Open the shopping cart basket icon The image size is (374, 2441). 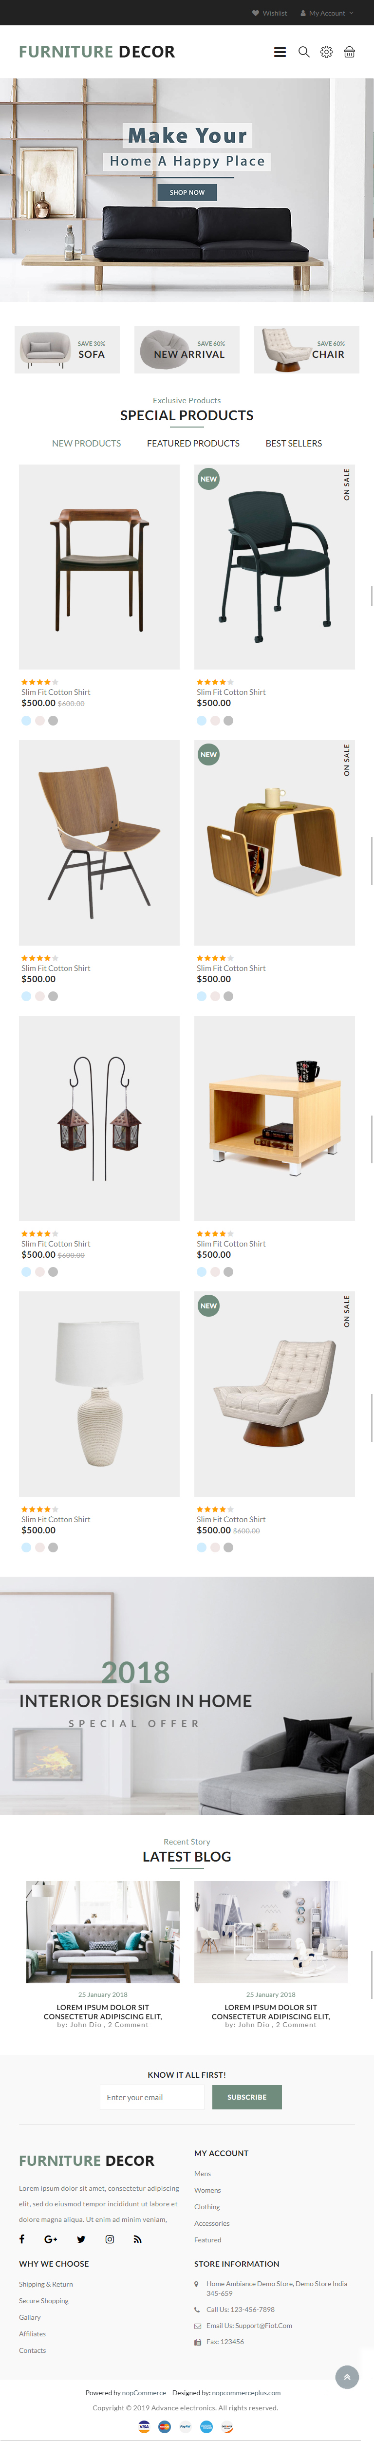(x=349, y=52)
